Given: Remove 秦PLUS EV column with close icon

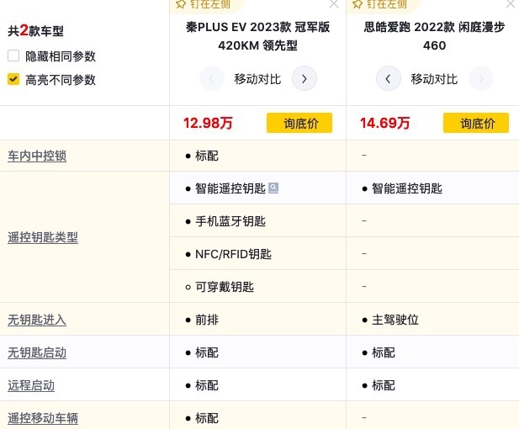Looking at the screenshot, I should tap(334, 4).
